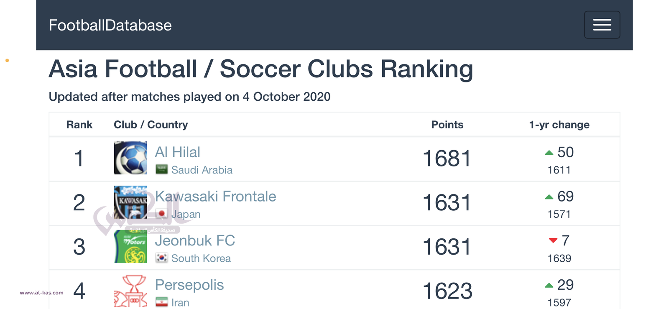Click the Iran flag icon
This screenshot has width=669, height=309.
(x=161, y=302)
